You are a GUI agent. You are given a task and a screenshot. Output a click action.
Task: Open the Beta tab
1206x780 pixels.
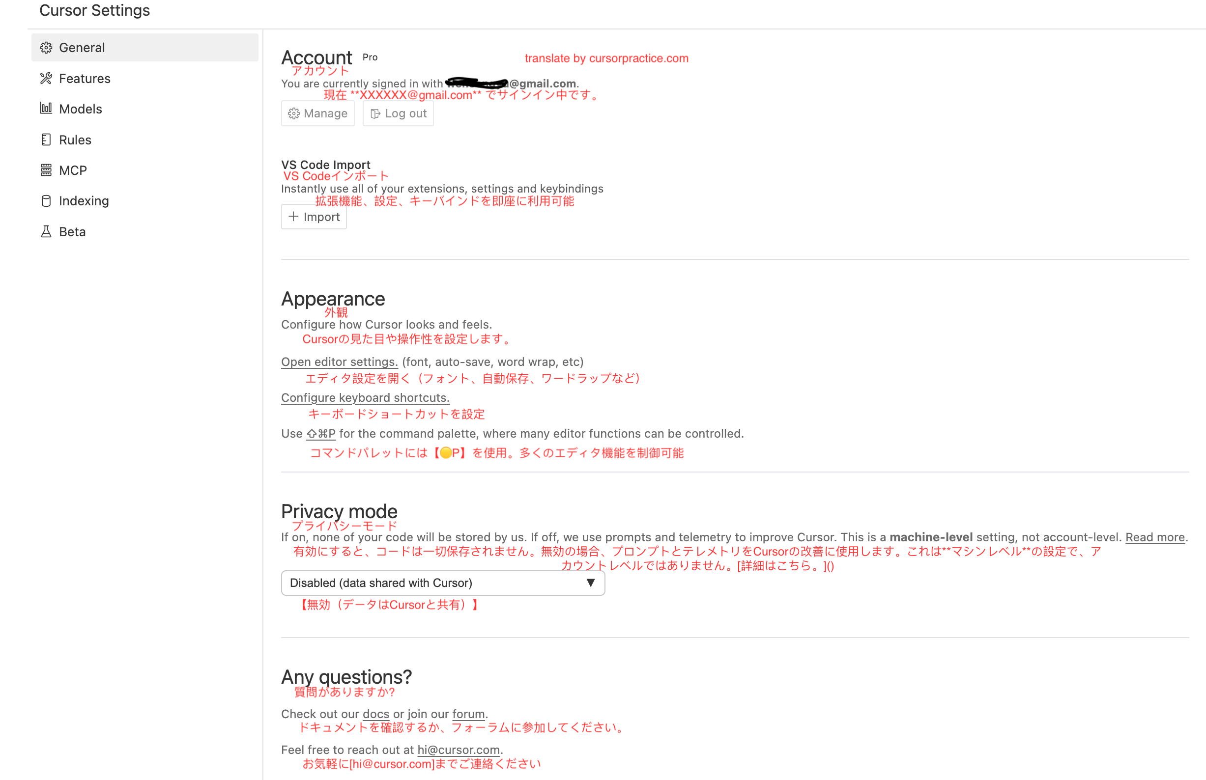pyautogui.click(x=145, y=231)
